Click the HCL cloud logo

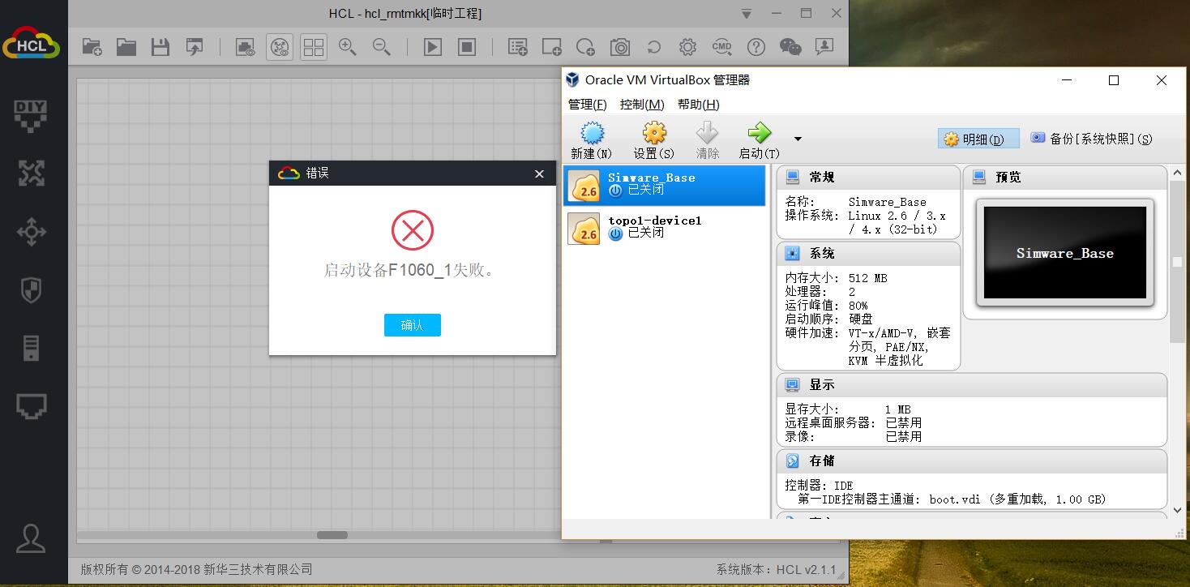point(32,42)
